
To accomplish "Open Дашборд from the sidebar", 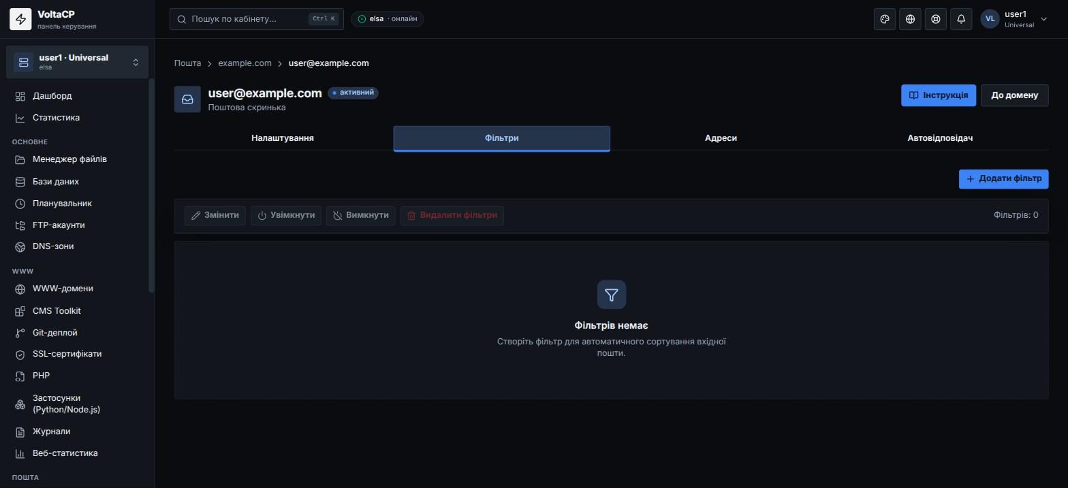I will point(77,96).
